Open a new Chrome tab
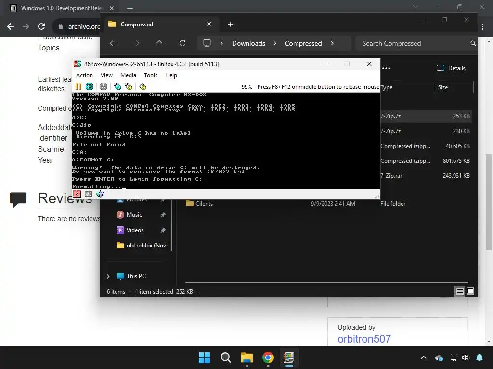The height and width of the screenshot is (369, 493). (130, 8)
